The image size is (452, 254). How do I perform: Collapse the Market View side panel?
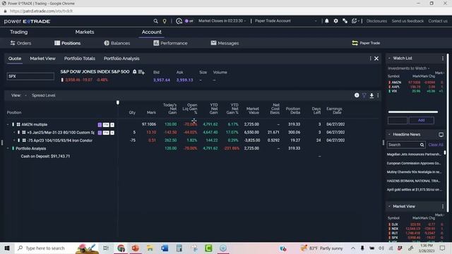pos(389,207)
